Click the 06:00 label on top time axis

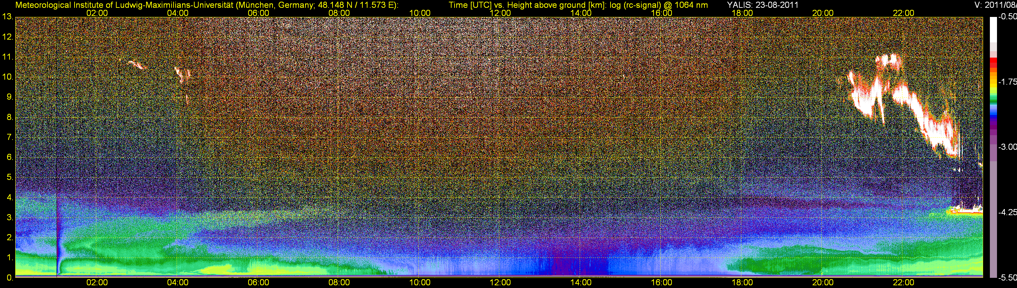[258, 13]
